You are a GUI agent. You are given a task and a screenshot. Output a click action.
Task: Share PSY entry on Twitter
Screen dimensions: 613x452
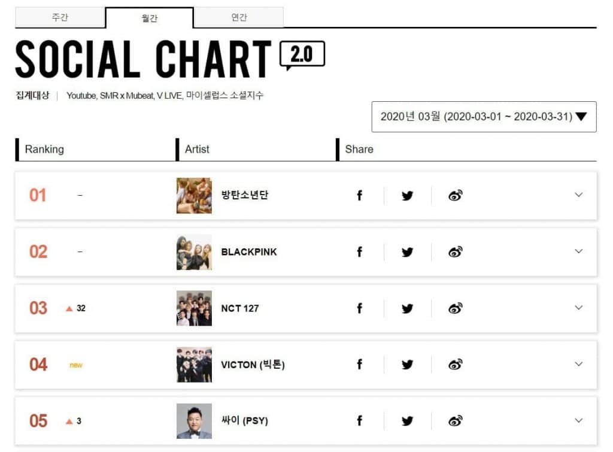click(408, 421)
